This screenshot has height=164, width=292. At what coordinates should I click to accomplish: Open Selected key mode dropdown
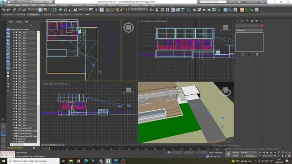[248, 153]
